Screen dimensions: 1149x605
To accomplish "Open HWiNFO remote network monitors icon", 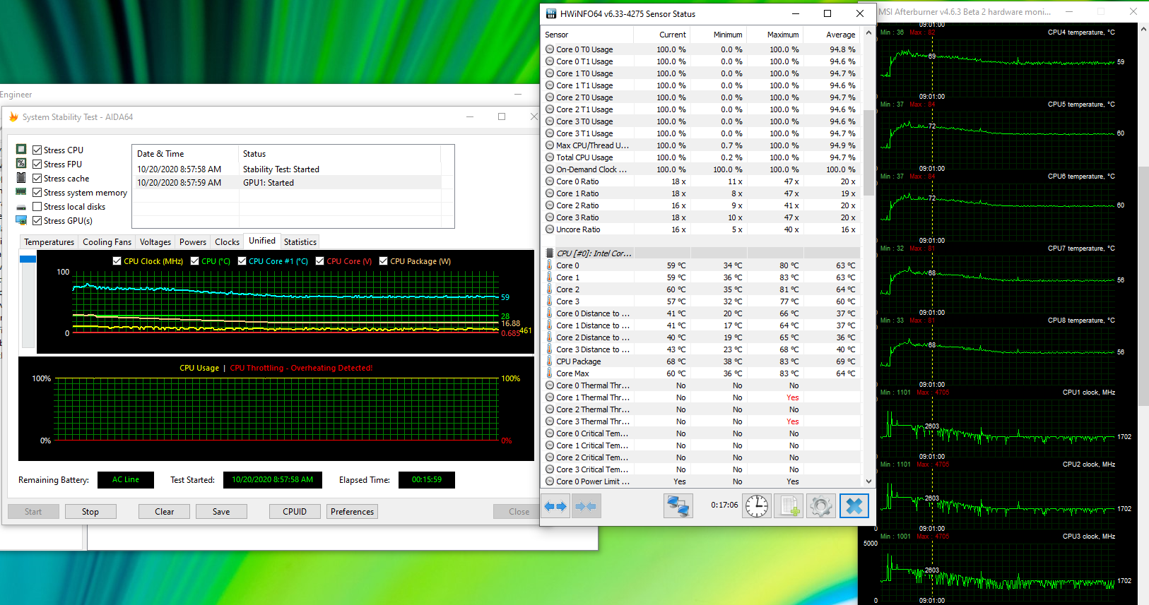I will tap(678, 506).
